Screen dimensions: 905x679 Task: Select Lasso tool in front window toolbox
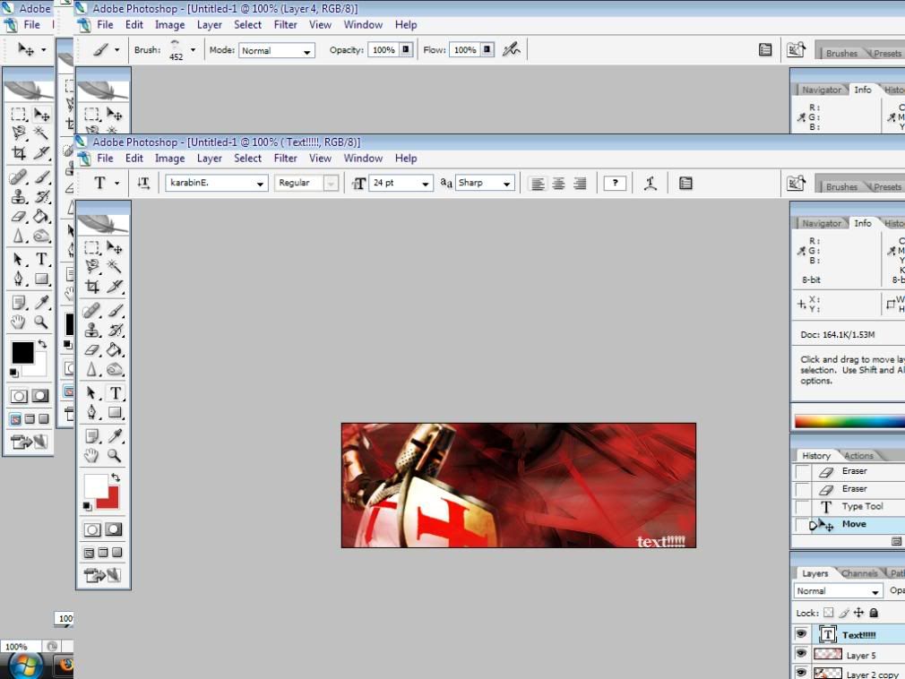click(91, 267)
